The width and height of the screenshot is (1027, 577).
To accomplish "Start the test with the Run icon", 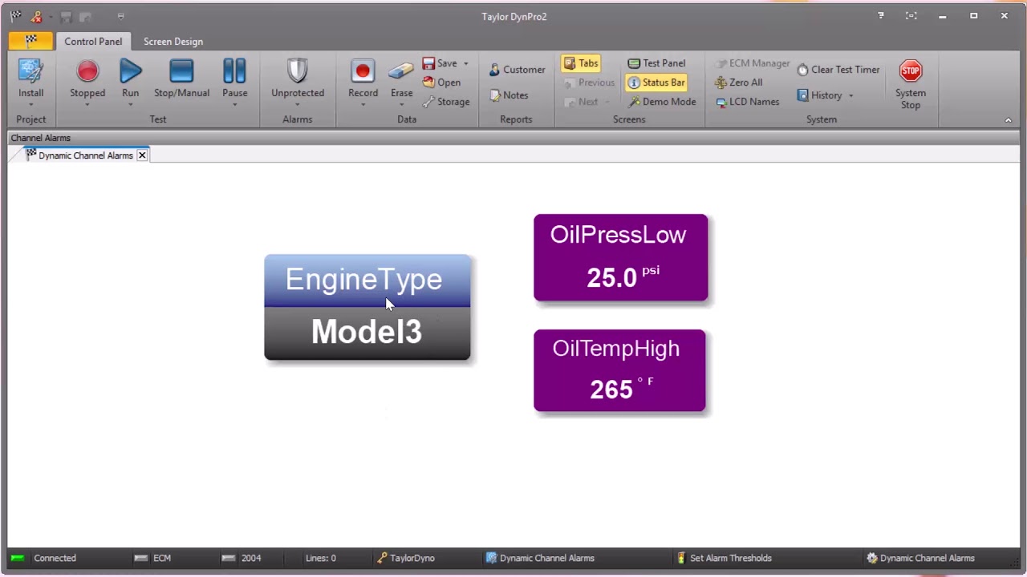I will pos(130,71).
